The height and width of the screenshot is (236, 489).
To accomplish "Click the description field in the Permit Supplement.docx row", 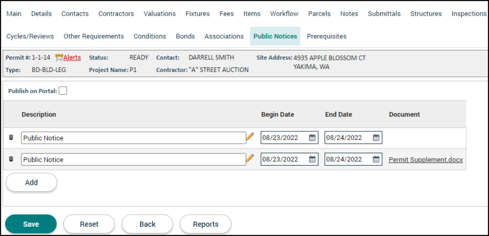I will [x=134, y=159].
